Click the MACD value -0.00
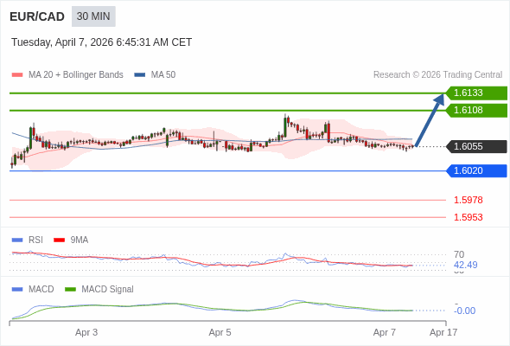This screenshot has height=346, width=510. pos(464,311)
